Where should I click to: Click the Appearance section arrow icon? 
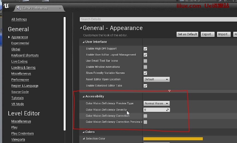coord(9,37)
